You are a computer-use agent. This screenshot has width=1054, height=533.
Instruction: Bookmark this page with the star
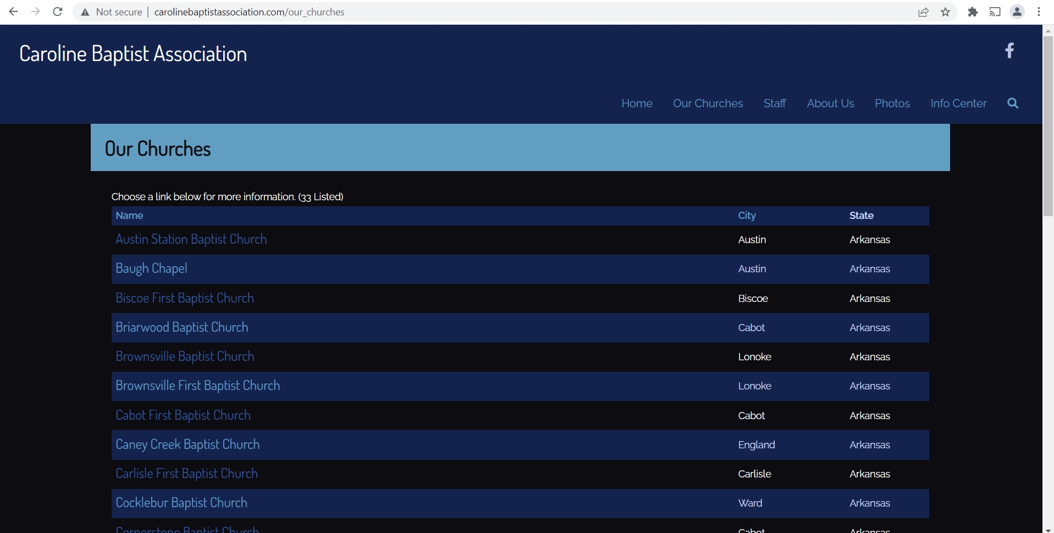(x=945, y=12)
